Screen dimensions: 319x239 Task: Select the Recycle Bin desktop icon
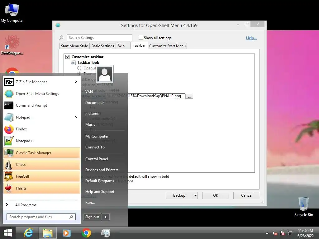point(303,207)
